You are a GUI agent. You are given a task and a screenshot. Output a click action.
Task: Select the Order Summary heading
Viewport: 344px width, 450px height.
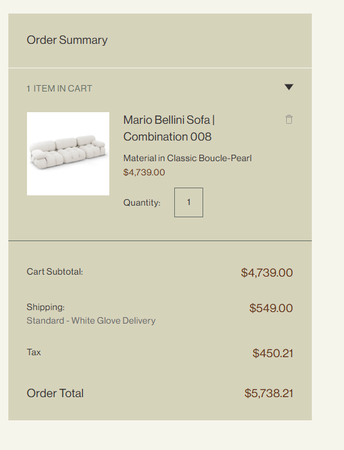pos(67,40)
